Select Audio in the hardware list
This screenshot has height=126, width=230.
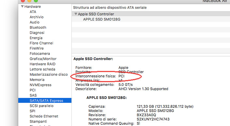(35, 22)
